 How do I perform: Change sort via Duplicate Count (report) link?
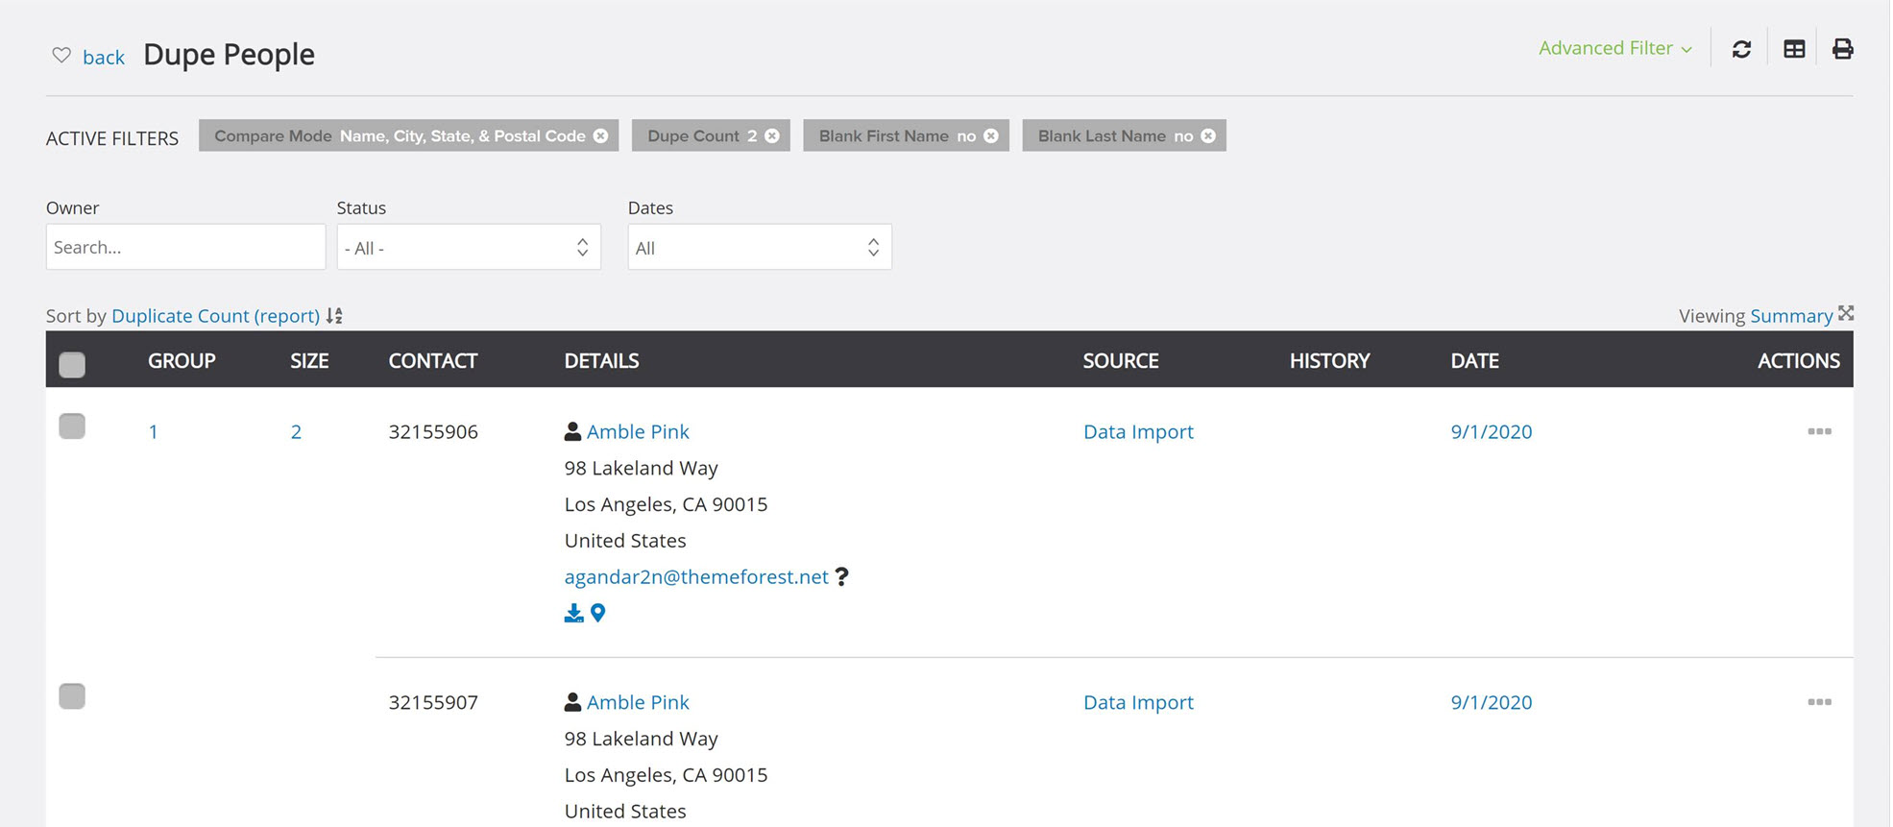tap(215, 316)
